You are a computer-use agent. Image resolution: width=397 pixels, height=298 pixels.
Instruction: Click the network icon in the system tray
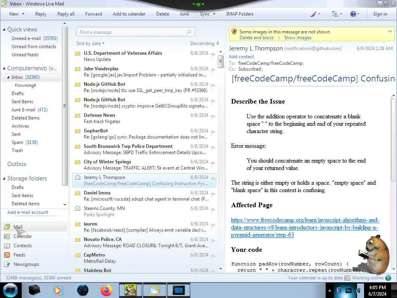[x=349, y=290]
